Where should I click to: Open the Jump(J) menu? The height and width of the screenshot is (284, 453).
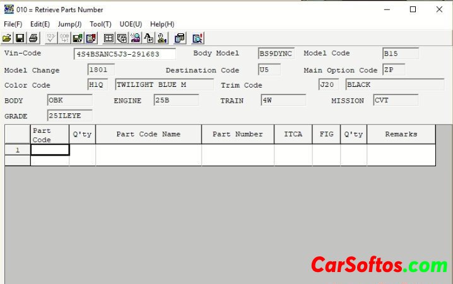point(69,24)
